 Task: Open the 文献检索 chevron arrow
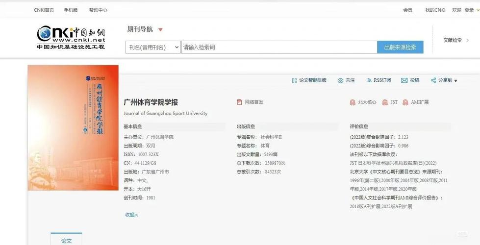pyautogui.click(x=467, y=40)
